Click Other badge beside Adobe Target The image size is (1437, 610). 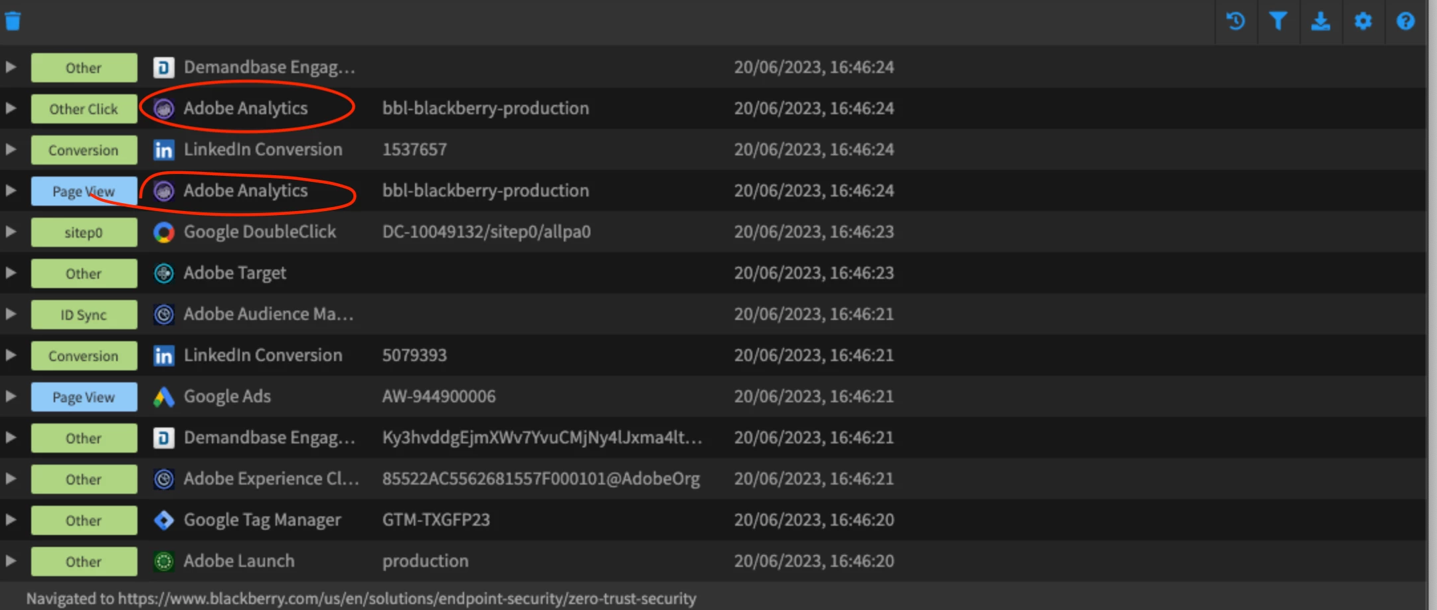(84, 273)
